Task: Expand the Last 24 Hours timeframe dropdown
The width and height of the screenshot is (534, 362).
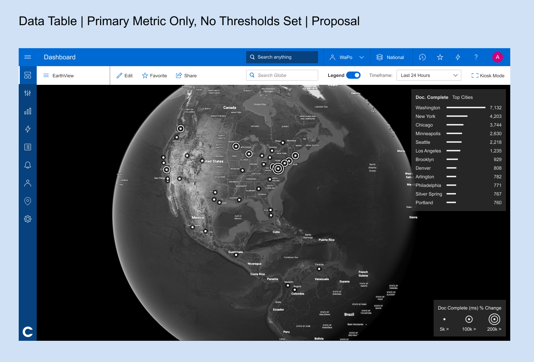Action: [429, 75]
